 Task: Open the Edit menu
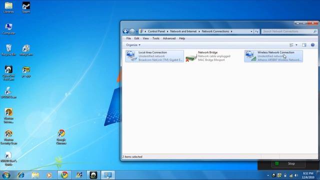click(136, 38)
